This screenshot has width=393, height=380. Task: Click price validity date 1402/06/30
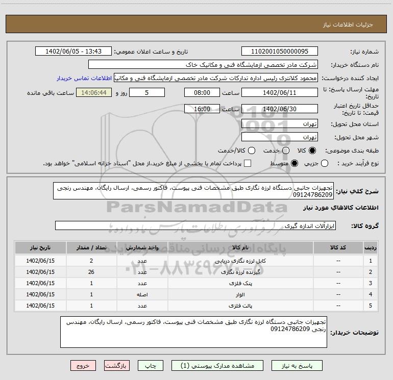[x=280, y=109]
